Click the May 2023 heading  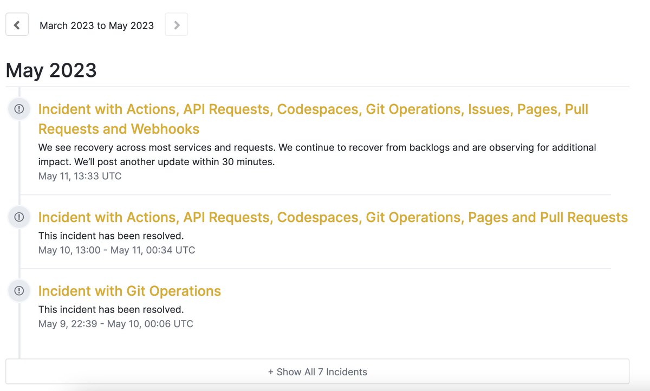(51, 70)
